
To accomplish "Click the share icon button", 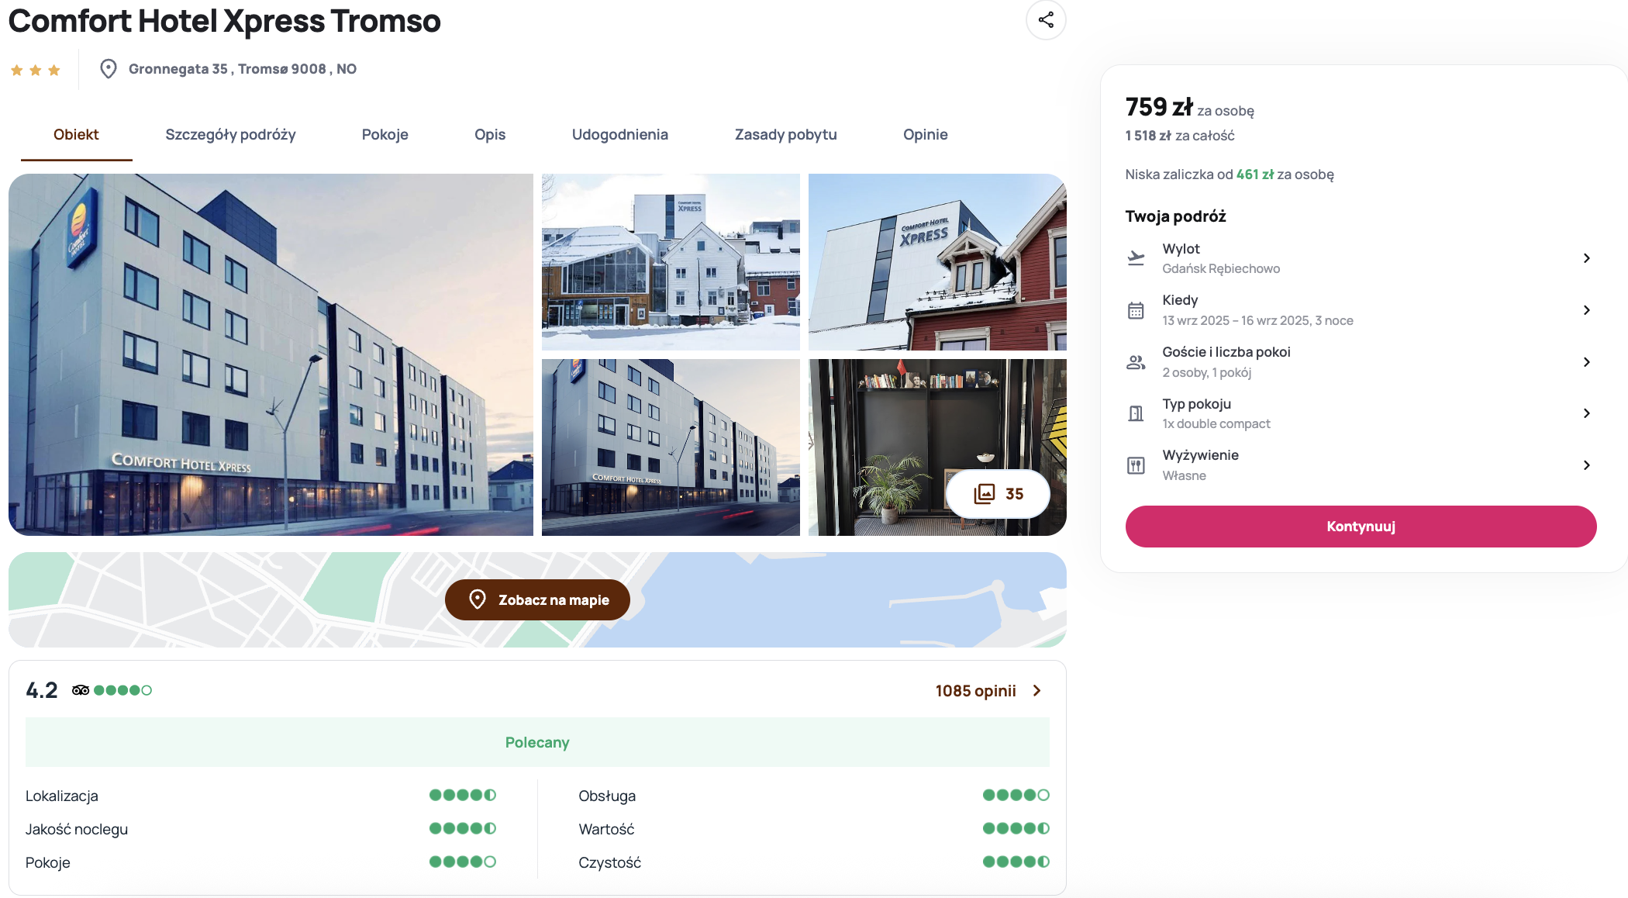I will point(1046,20).
